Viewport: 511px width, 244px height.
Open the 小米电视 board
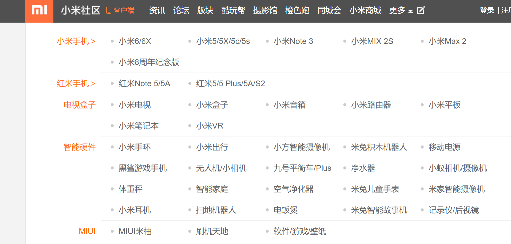(x=135, y=105)
